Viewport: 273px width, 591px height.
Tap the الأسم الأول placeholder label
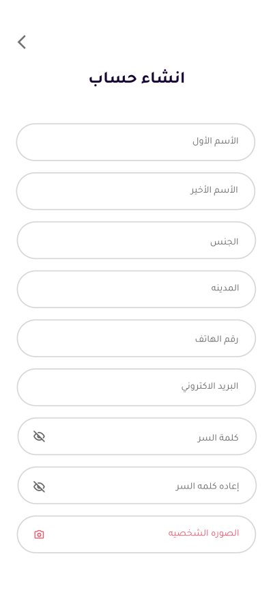tap(216, 141)
